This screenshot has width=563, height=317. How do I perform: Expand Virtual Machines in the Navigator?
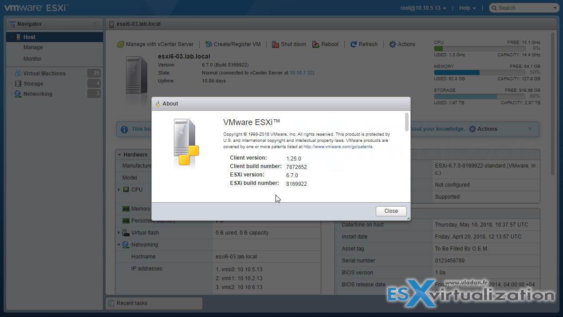(12, 74)
